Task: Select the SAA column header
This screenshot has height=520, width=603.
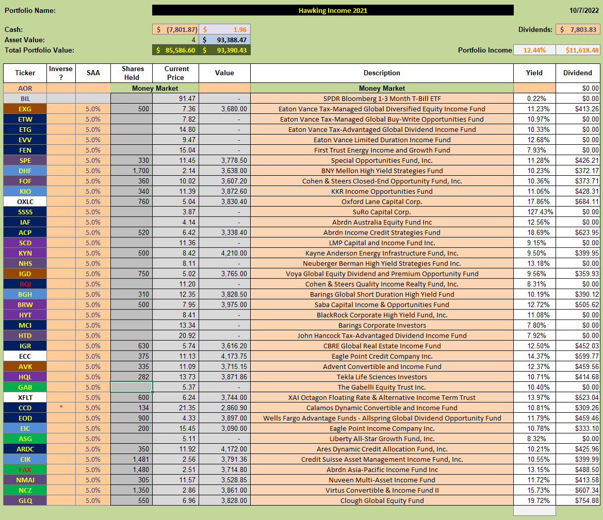Action: pos(93,73)
